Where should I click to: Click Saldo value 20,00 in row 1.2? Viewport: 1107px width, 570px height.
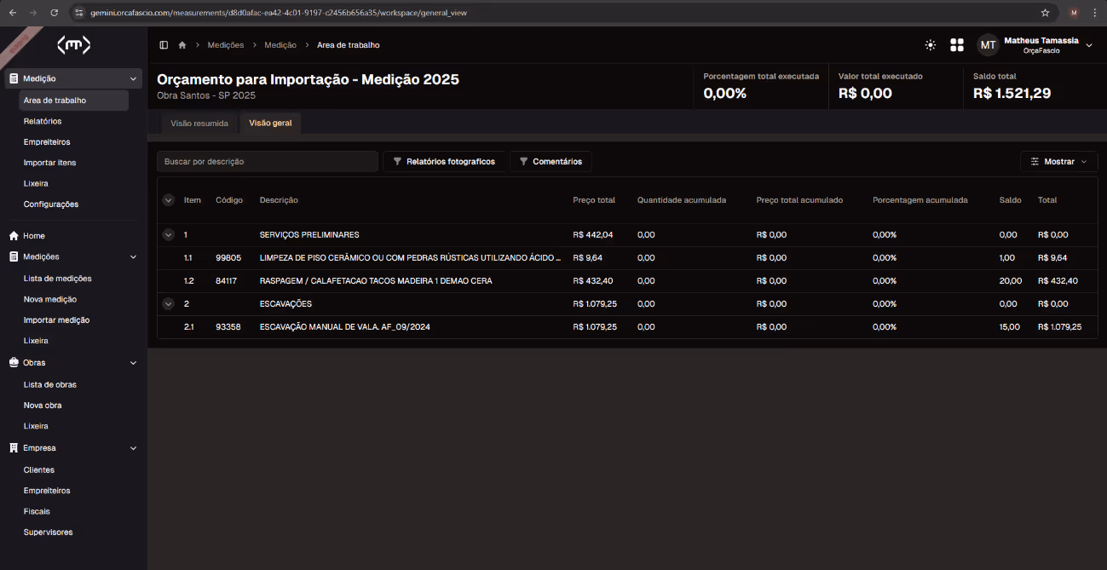point(1010,281)
